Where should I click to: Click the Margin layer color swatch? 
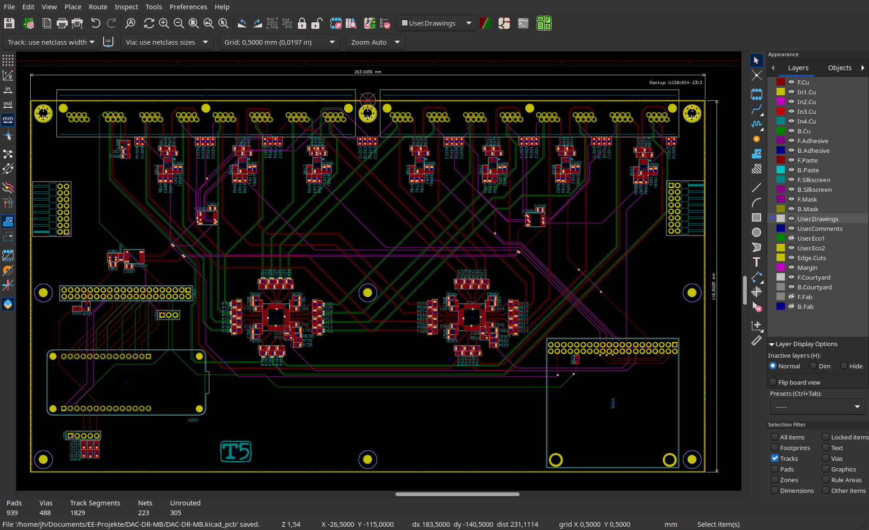[781, 268]
